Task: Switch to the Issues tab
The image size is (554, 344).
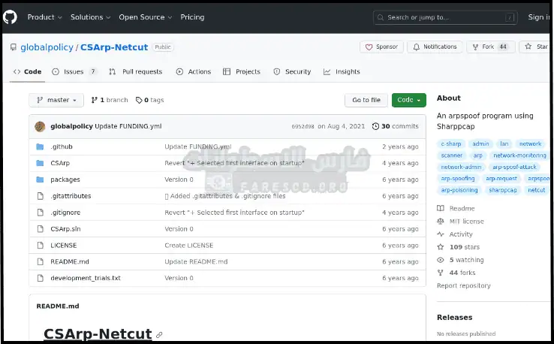Action: (74, 71)
